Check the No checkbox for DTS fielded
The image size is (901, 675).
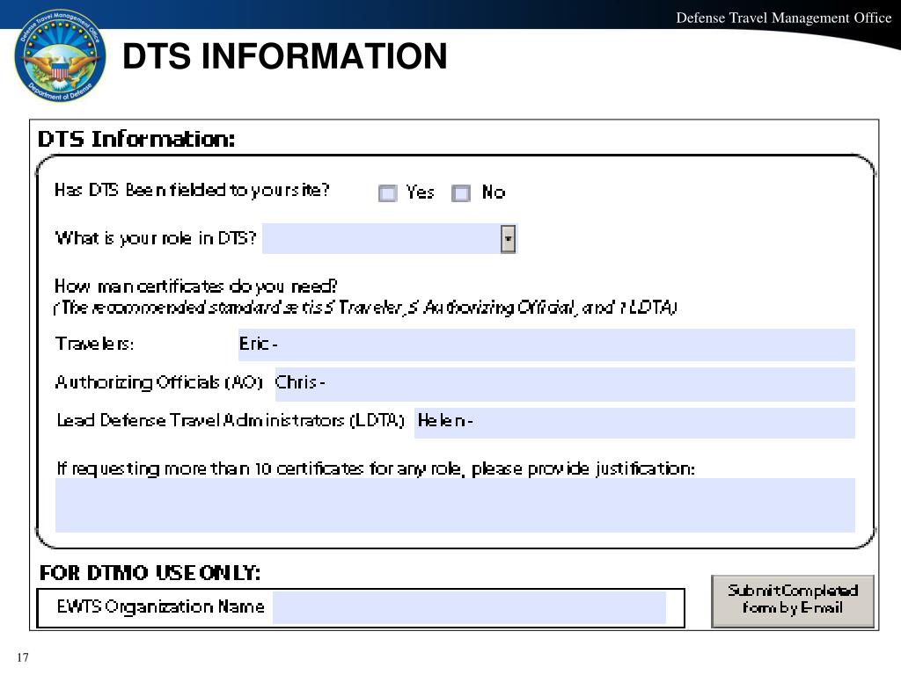pos(461,193)
